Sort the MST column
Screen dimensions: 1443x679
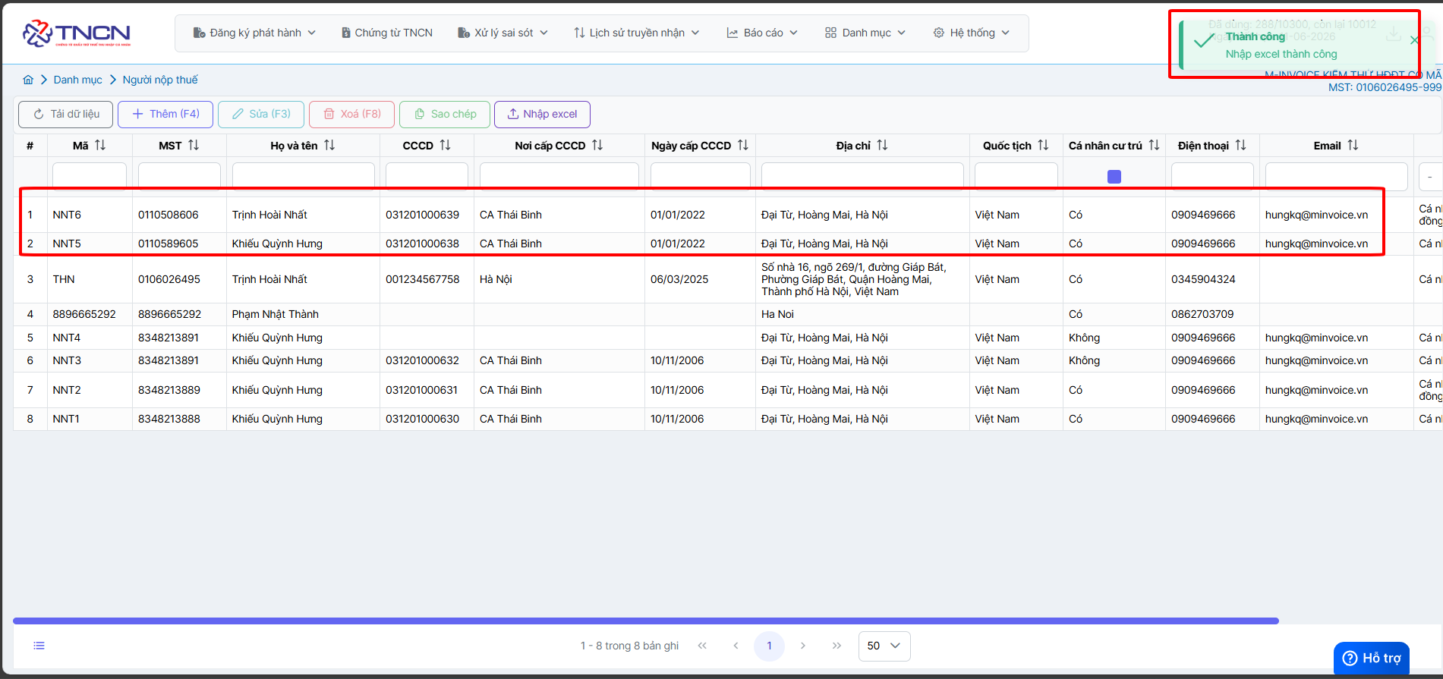pyautogui.click(x=194, y=145)
